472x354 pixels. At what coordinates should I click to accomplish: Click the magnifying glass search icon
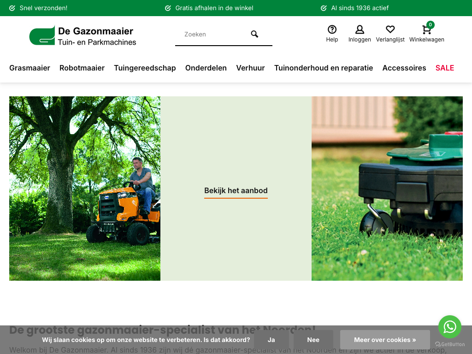tap(254, 34)
